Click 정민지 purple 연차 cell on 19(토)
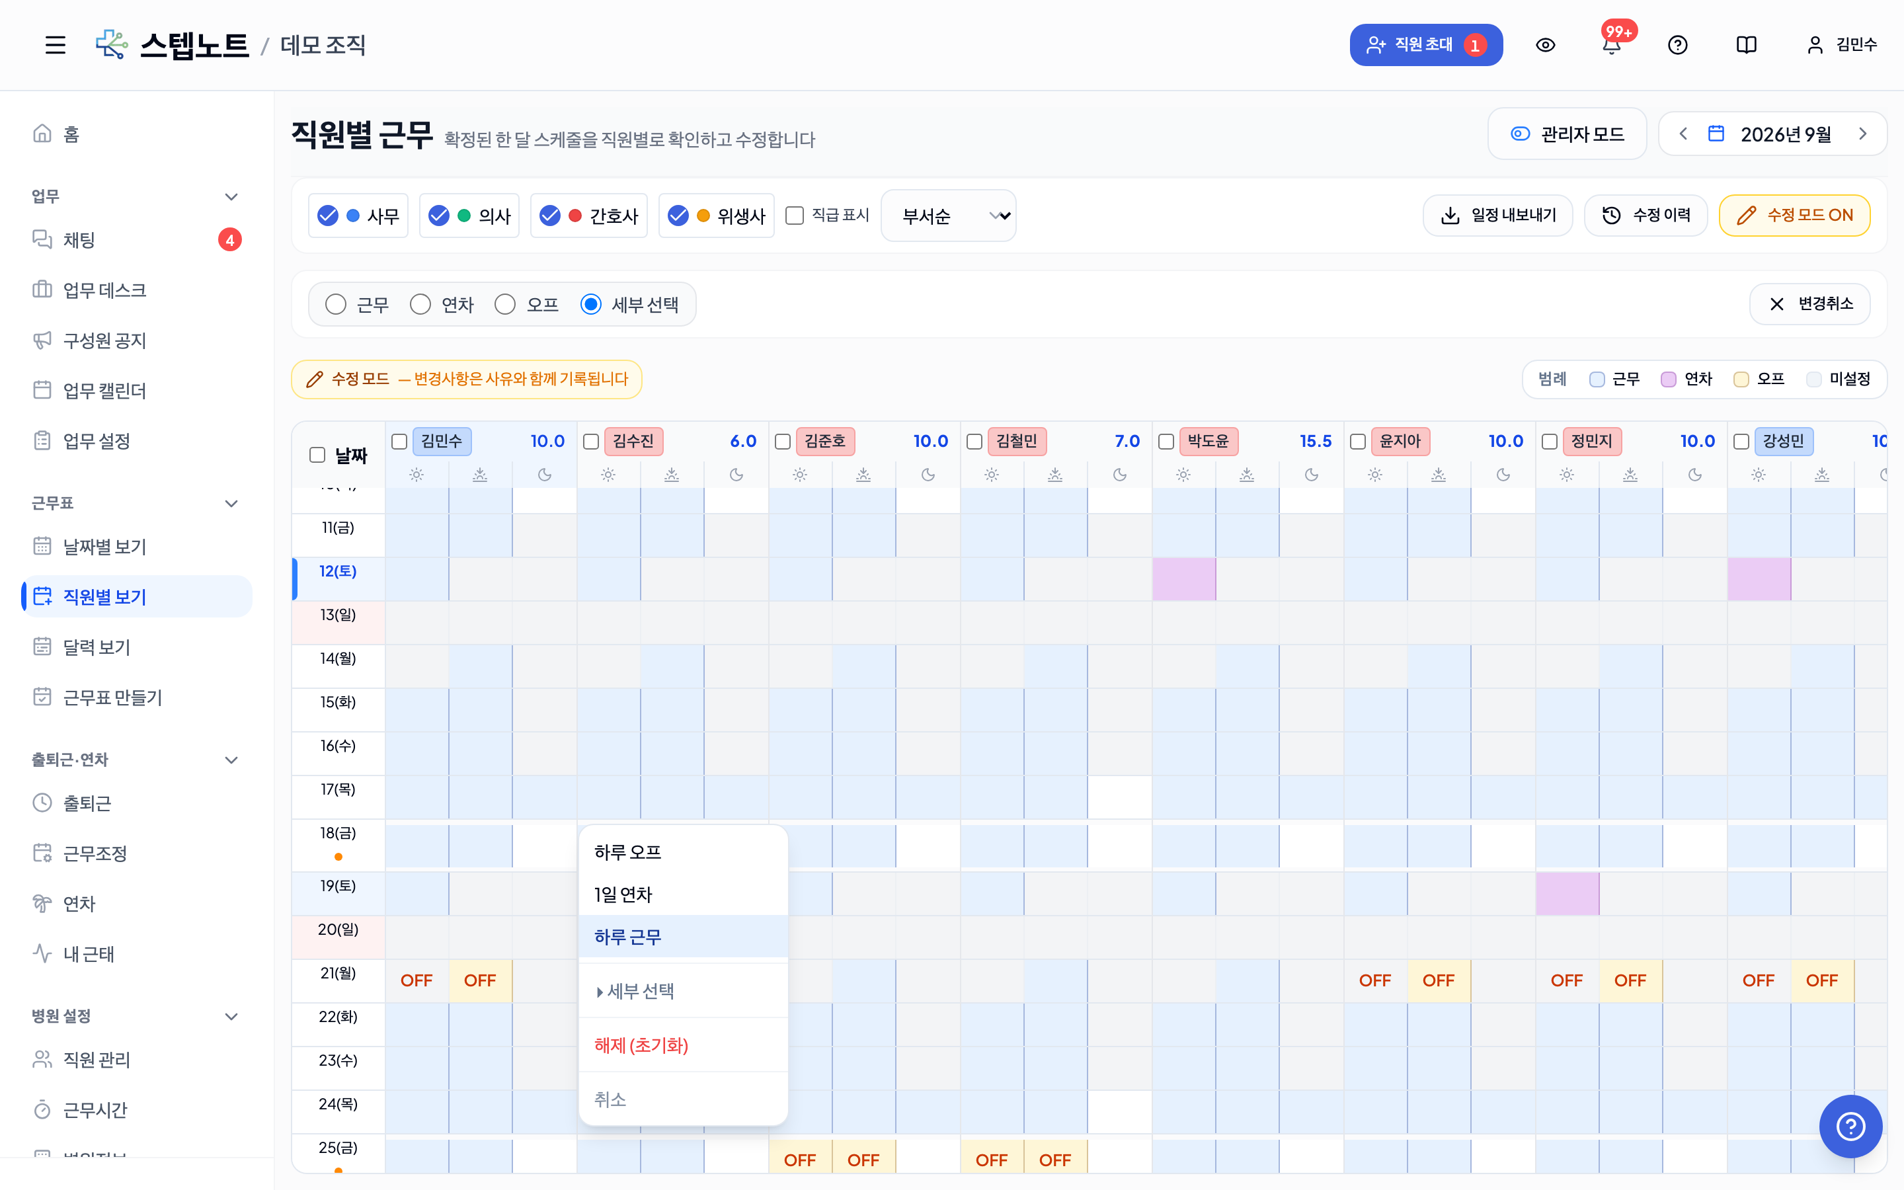 click(x=1567, y=894)
